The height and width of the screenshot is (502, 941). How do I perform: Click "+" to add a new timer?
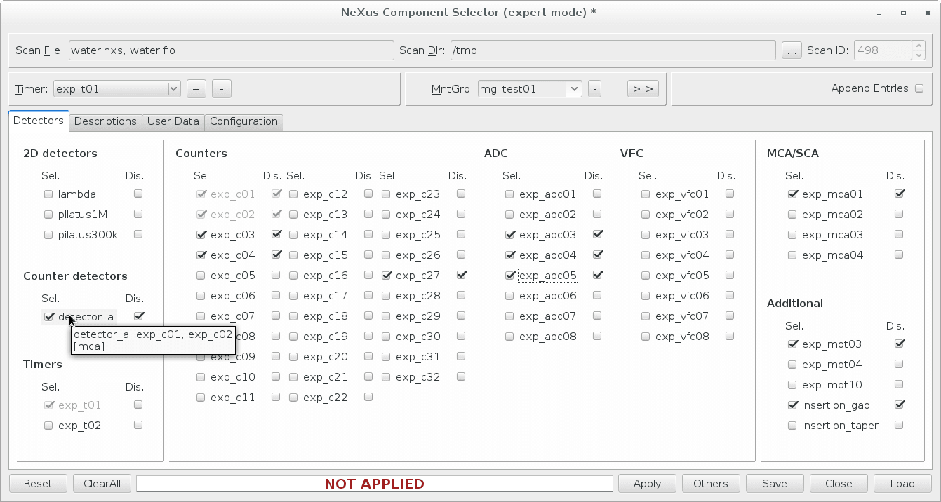point(196,88)
